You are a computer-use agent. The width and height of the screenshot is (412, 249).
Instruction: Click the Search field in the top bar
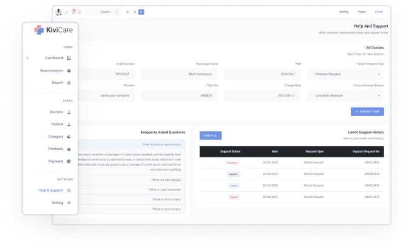[103, 12]
